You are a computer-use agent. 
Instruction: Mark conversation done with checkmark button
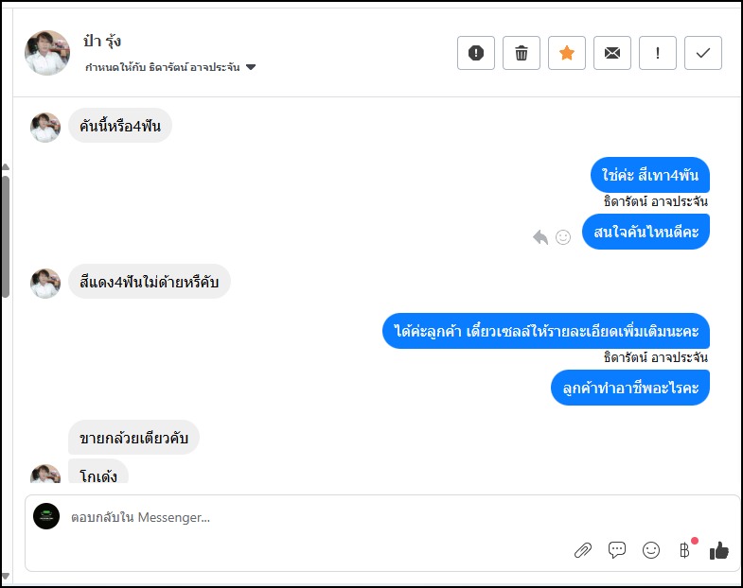pyautogui.click(x=703, y=53)
